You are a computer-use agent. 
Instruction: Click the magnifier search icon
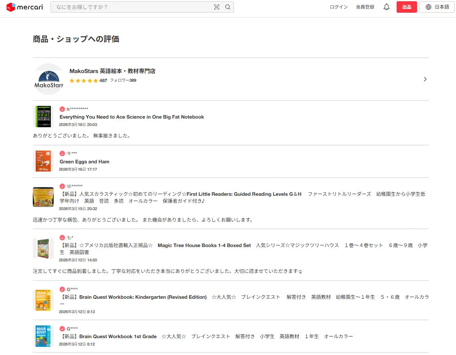click(228, 7)
